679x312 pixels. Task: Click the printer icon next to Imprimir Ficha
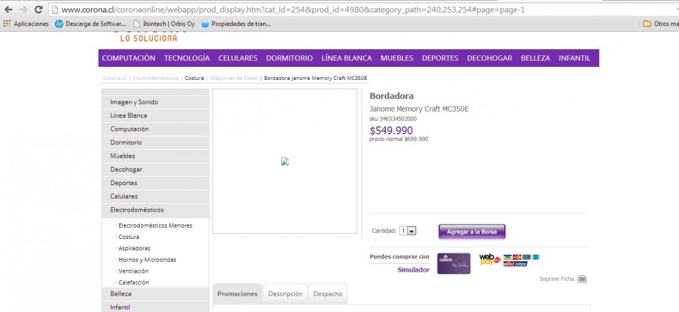click(582, 279)
